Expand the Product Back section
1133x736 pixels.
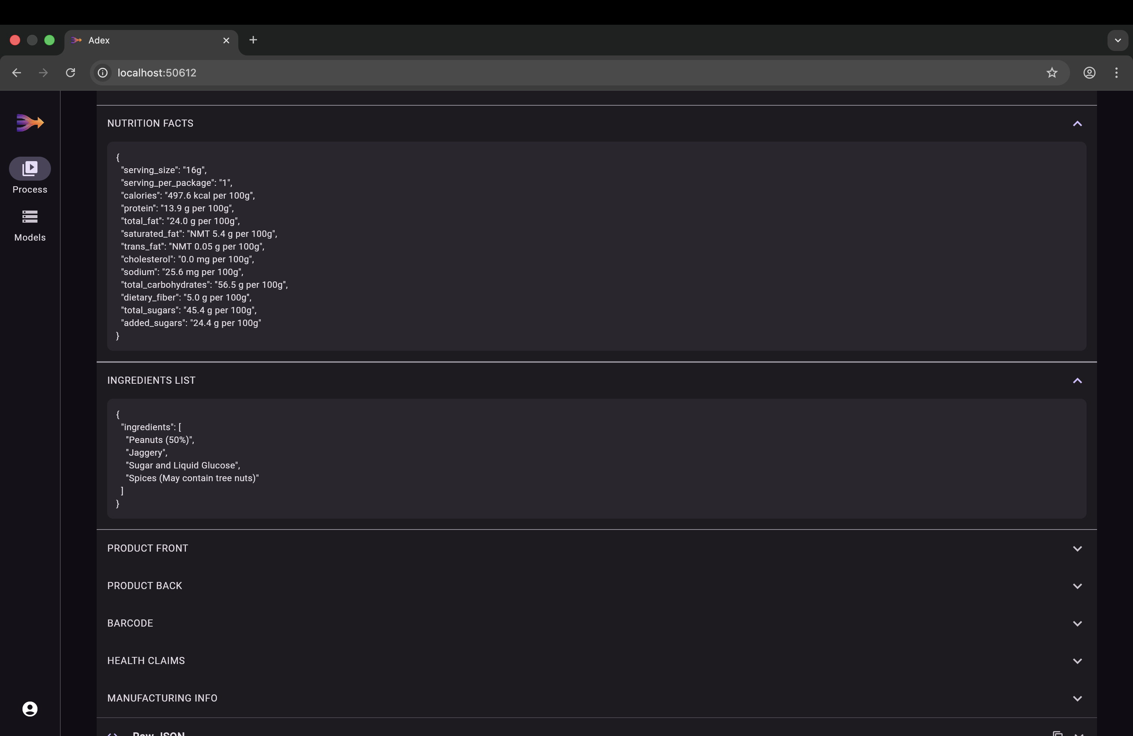coord(1077,586)
